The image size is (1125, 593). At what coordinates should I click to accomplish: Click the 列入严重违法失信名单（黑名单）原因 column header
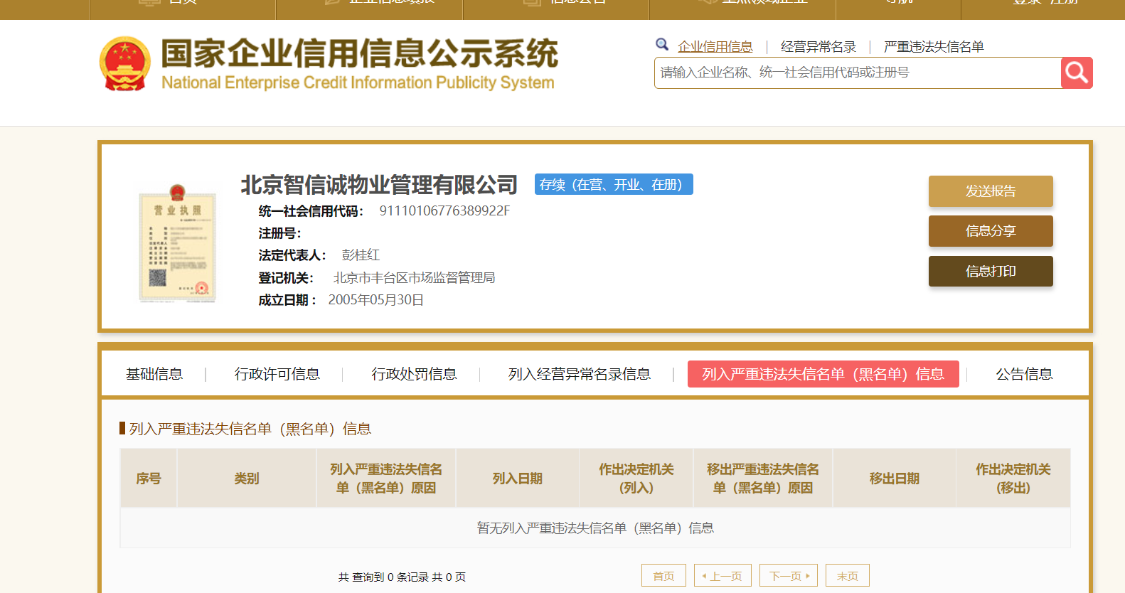click(x=386, y=479)
